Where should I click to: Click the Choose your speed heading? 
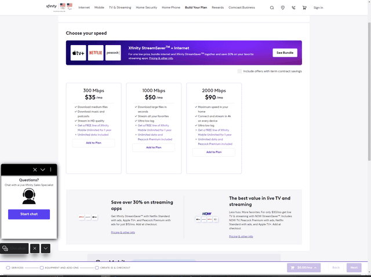tap(86, 34)
